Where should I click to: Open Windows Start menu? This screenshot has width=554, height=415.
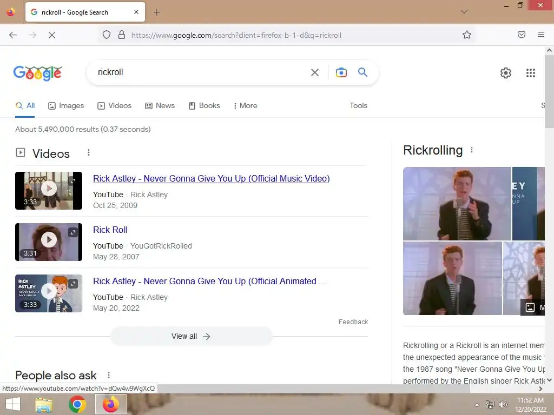(13, 404)
